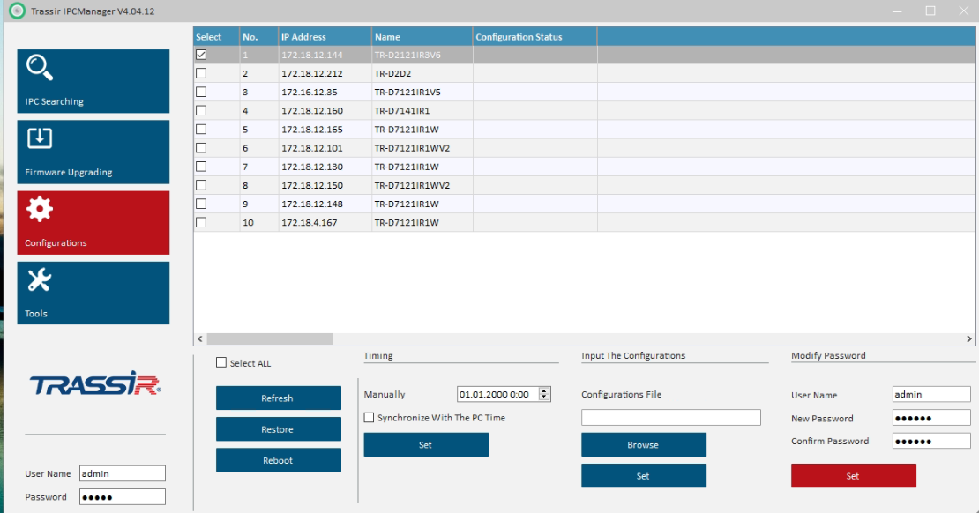Tick the checkbox for 172.18.12.130
Viewport: 979px width, 513px height.
click(201, 167)
